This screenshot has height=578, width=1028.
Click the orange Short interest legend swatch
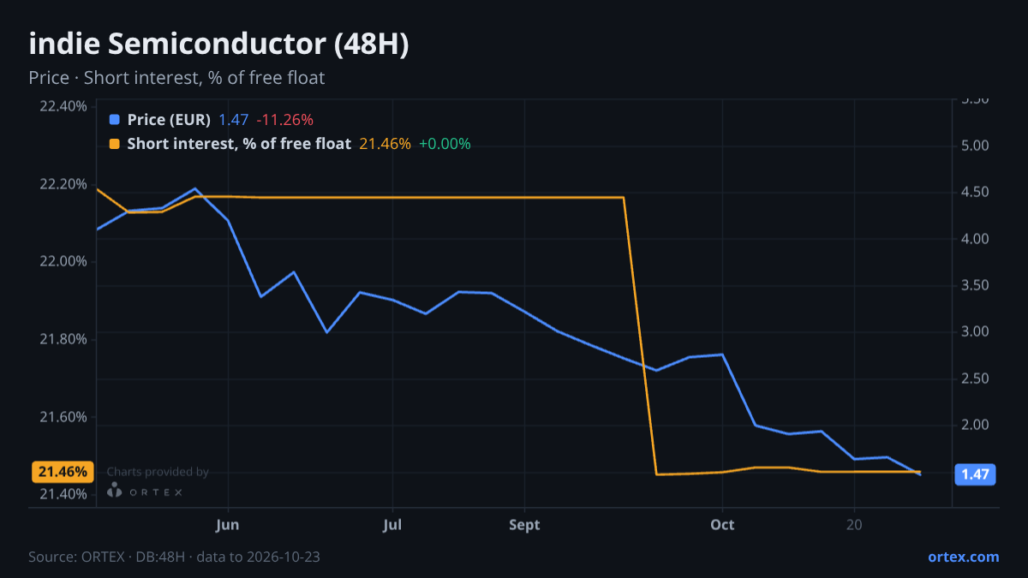pyautogui.click(x=116, y=144)
